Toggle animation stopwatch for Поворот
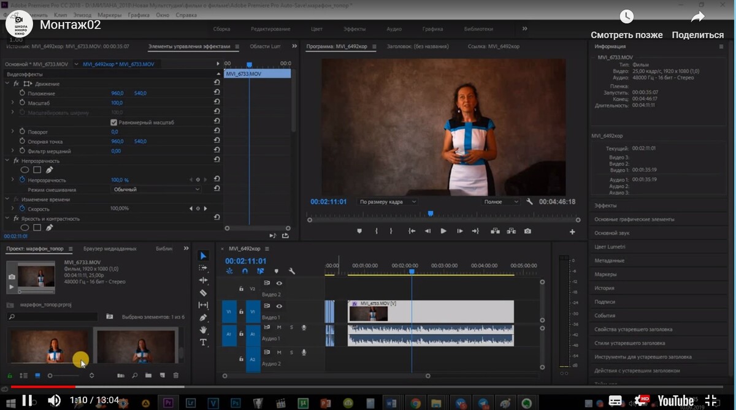The image size is (736, 410). (22, 132)
